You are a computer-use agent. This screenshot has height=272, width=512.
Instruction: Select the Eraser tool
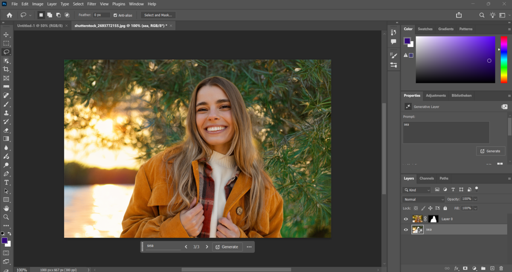[6, 130]
